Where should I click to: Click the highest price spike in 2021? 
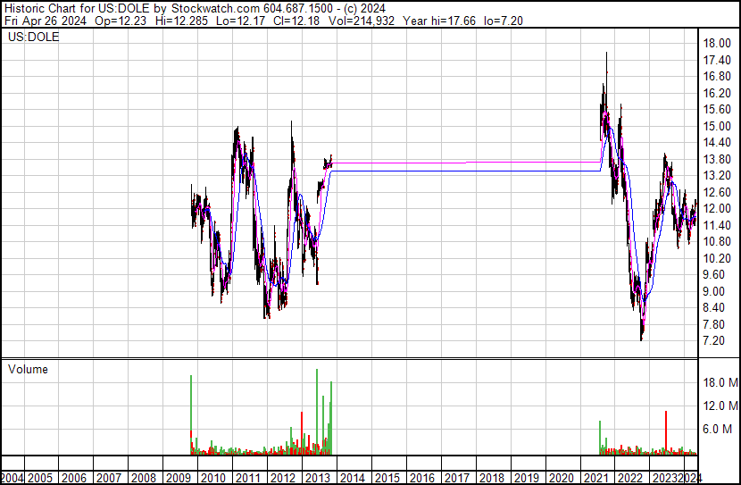[607, 55]
